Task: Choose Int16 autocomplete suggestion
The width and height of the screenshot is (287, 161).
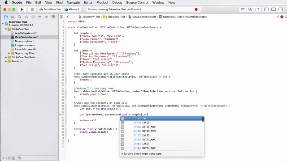Action: point(161,123)
